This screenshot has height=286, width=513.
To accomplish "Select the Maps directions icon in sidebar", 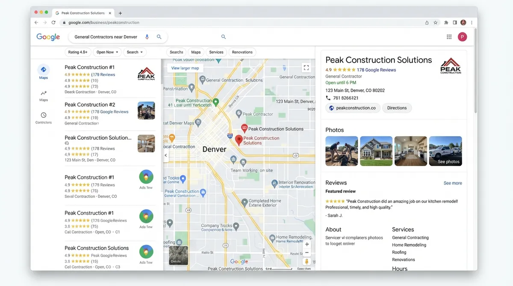I will [x=43, y=70].
